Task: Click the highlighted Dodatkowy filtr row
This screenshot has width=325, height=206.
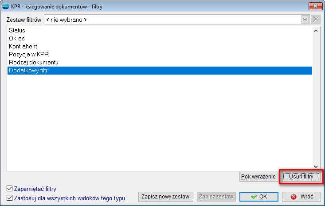Action: pyautogui.click(x=28, y=70)
